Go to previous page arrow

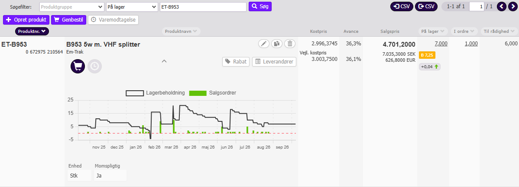(502, 6)
